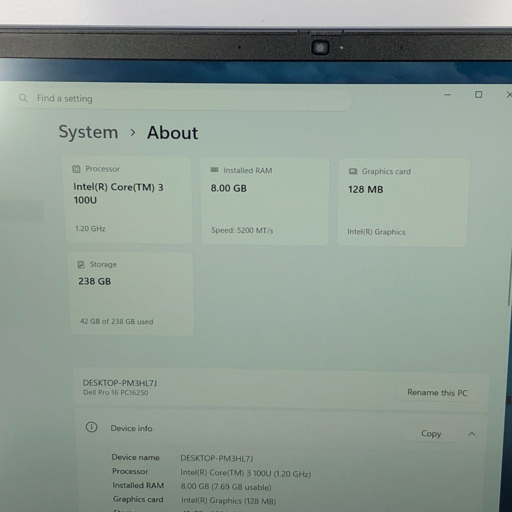This screenshot has height=512, width=512.
Task: Select the "Intel(R) Core(TM) 3 100U" processor name
Action: (118, 194)
